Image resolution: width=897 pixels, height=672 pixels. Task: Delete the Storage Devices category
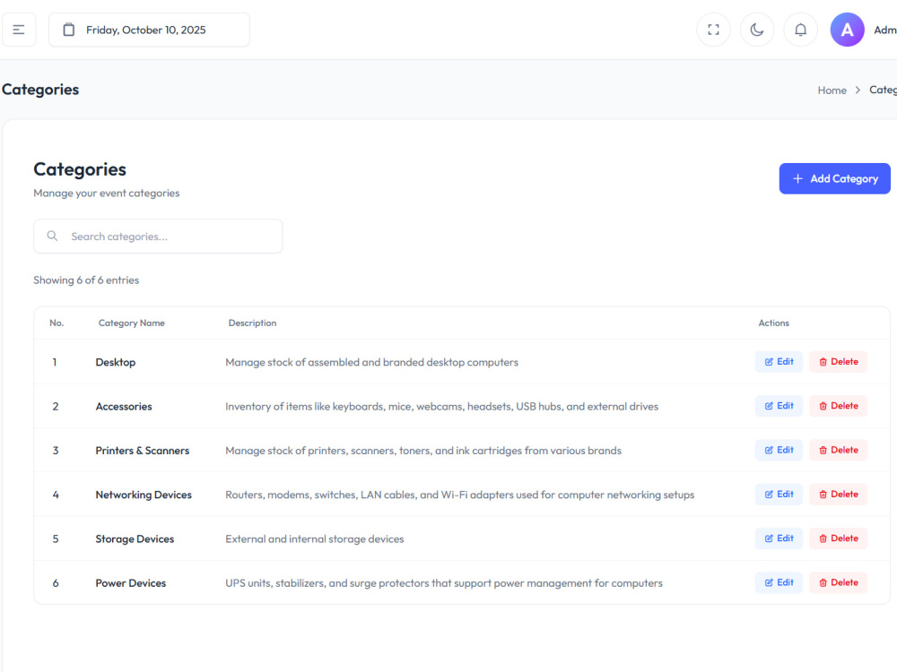[838, 538]
